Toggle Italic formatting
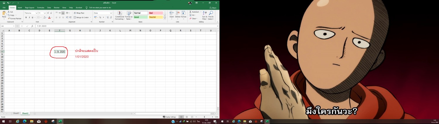 [29, 18]
